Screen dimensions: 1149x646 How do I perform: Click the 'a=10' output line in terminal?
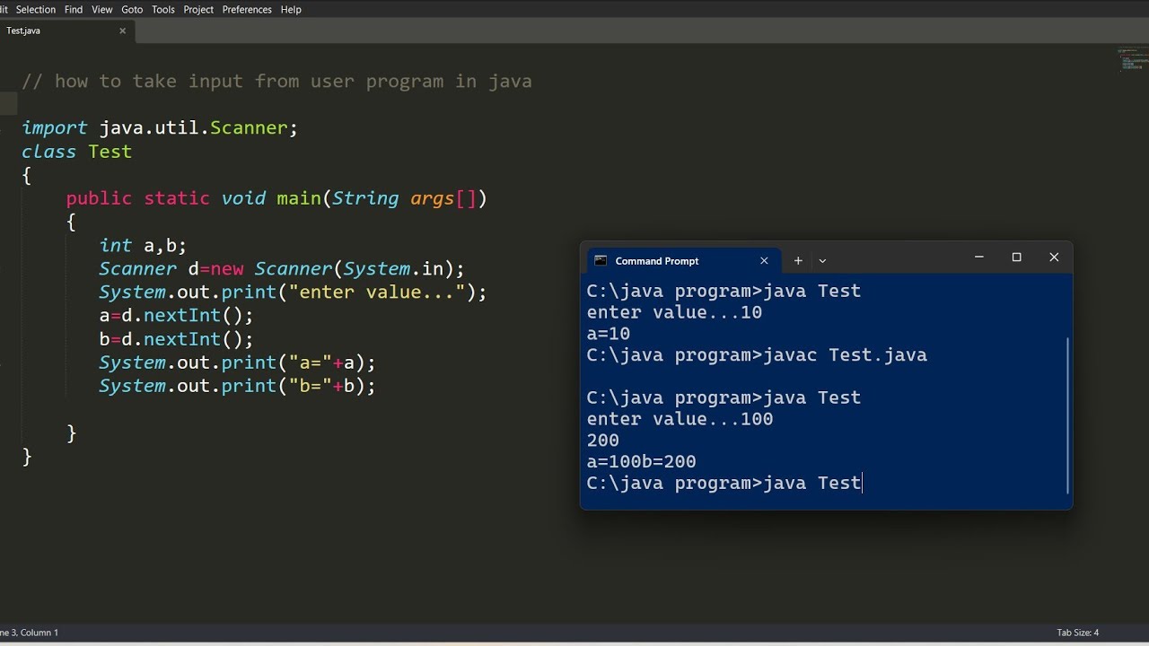[x=608, y=334]
